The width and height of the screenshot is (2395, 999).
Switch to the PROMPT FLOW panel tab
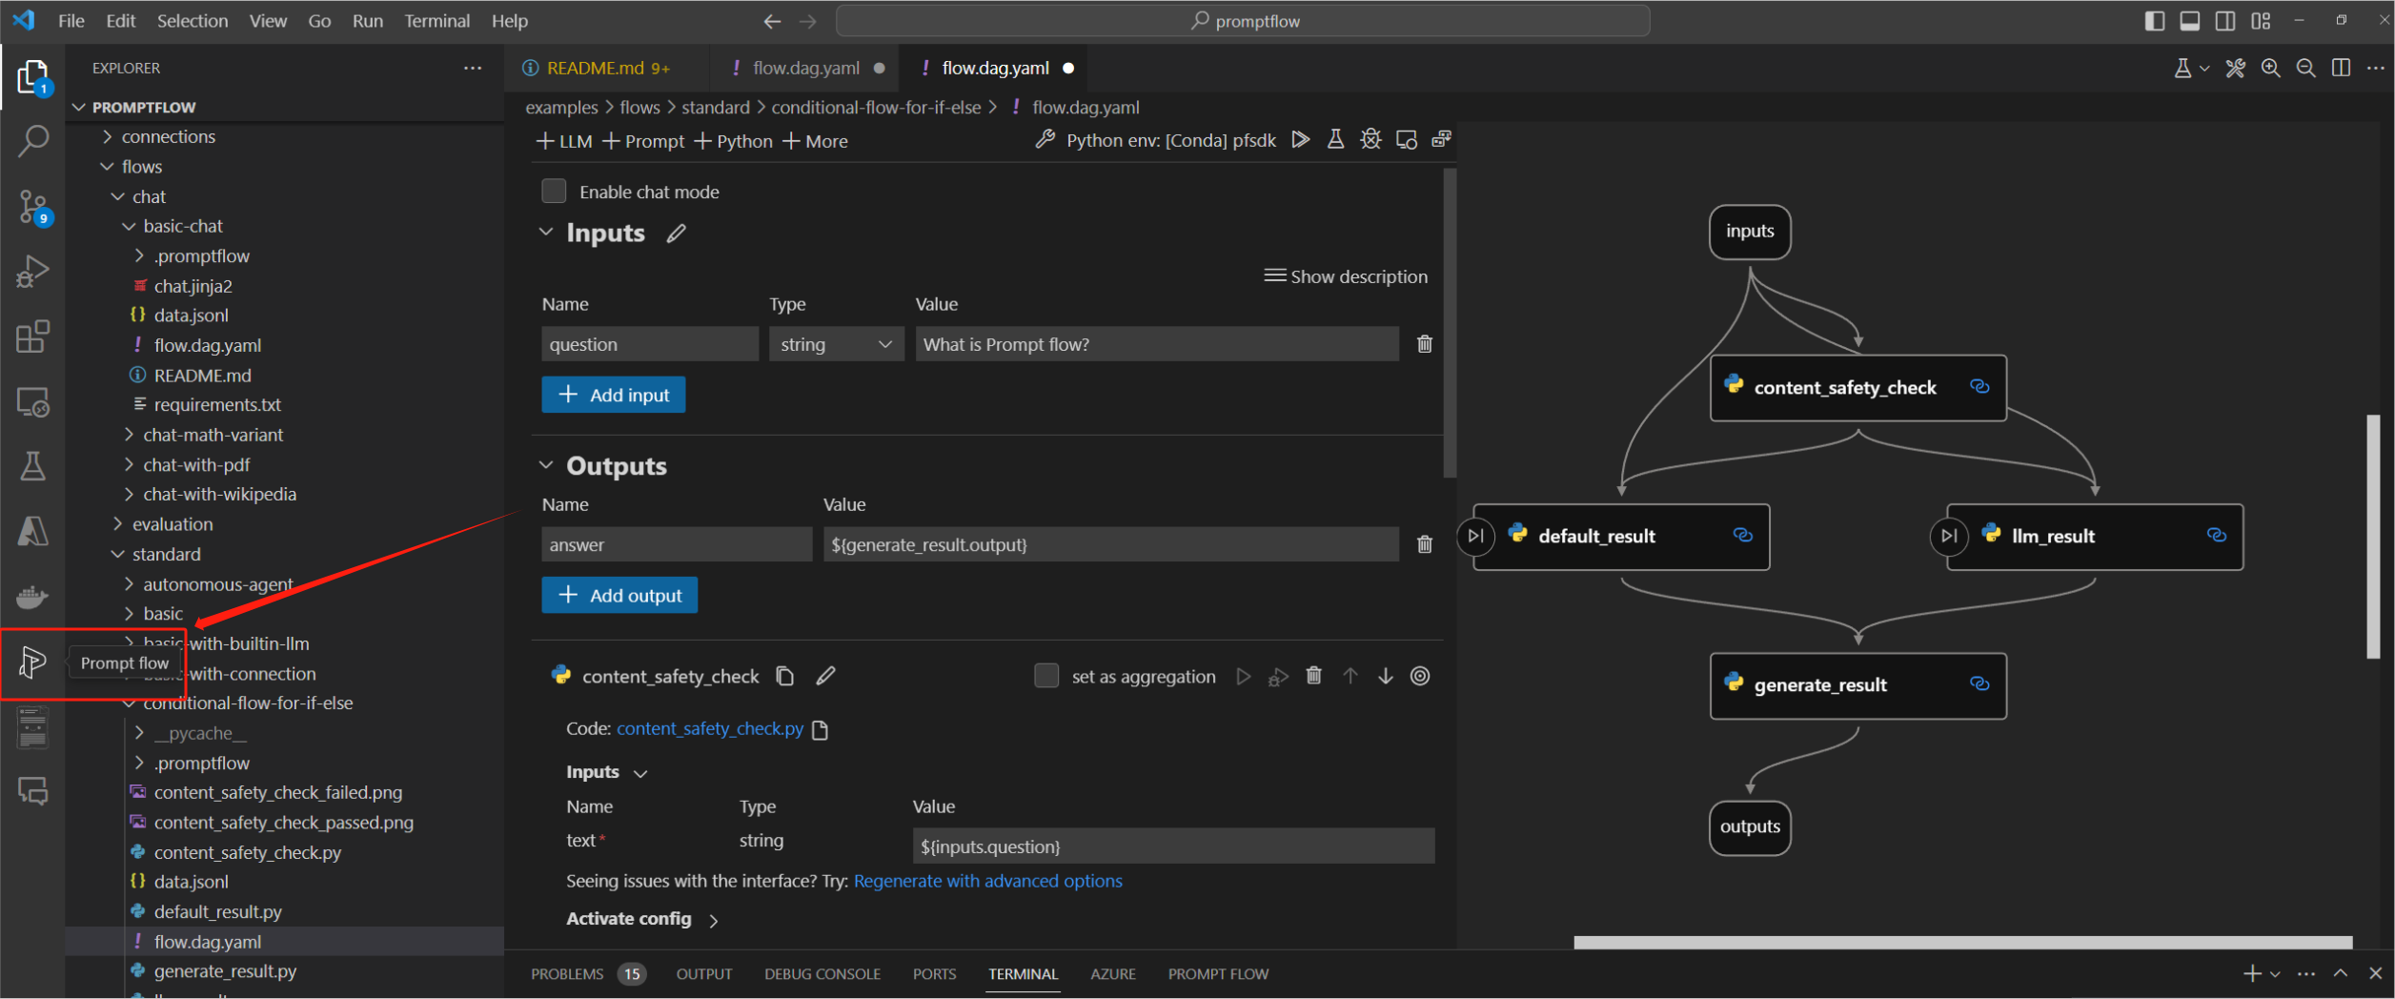(x=1218, y=973)
